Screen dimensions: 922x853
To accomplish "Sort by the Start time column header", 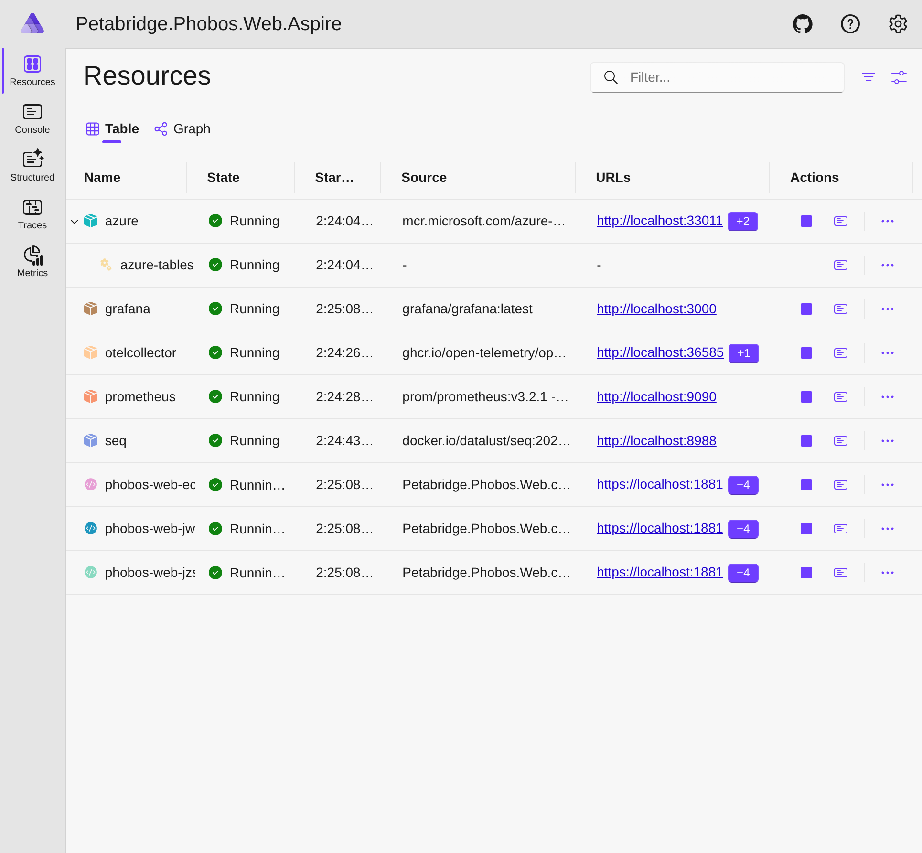I will click(x=334, y=178).
